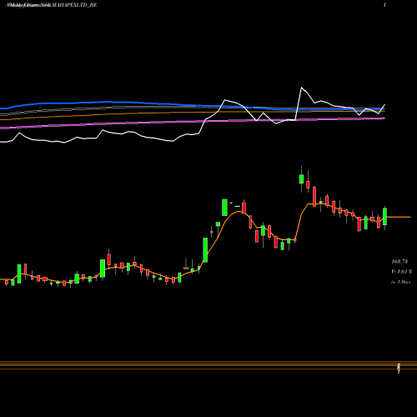This screenshot has width=417, height=417.
Task: Click the 'V: 1.61 X' volume label
Action: coord(401,272)
